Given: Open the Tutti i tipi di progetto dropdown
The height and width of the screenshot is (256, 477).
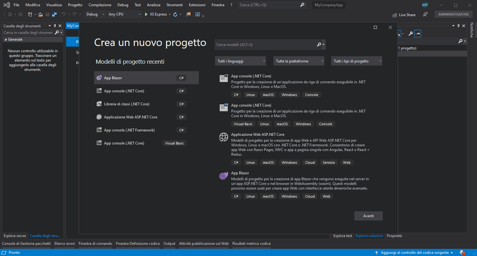Looking at the screenshot, I should (357, 61).
